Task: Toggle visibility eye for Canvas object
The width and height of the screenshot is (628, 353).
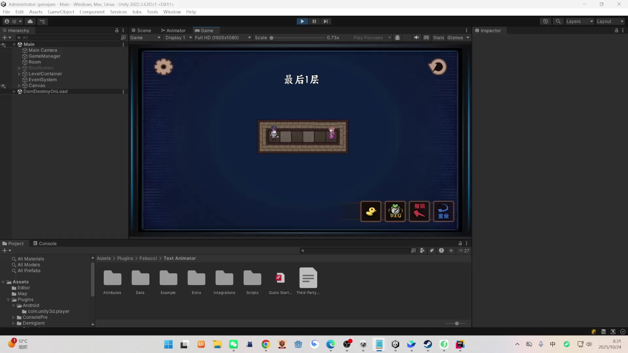Action: point(3,86)
